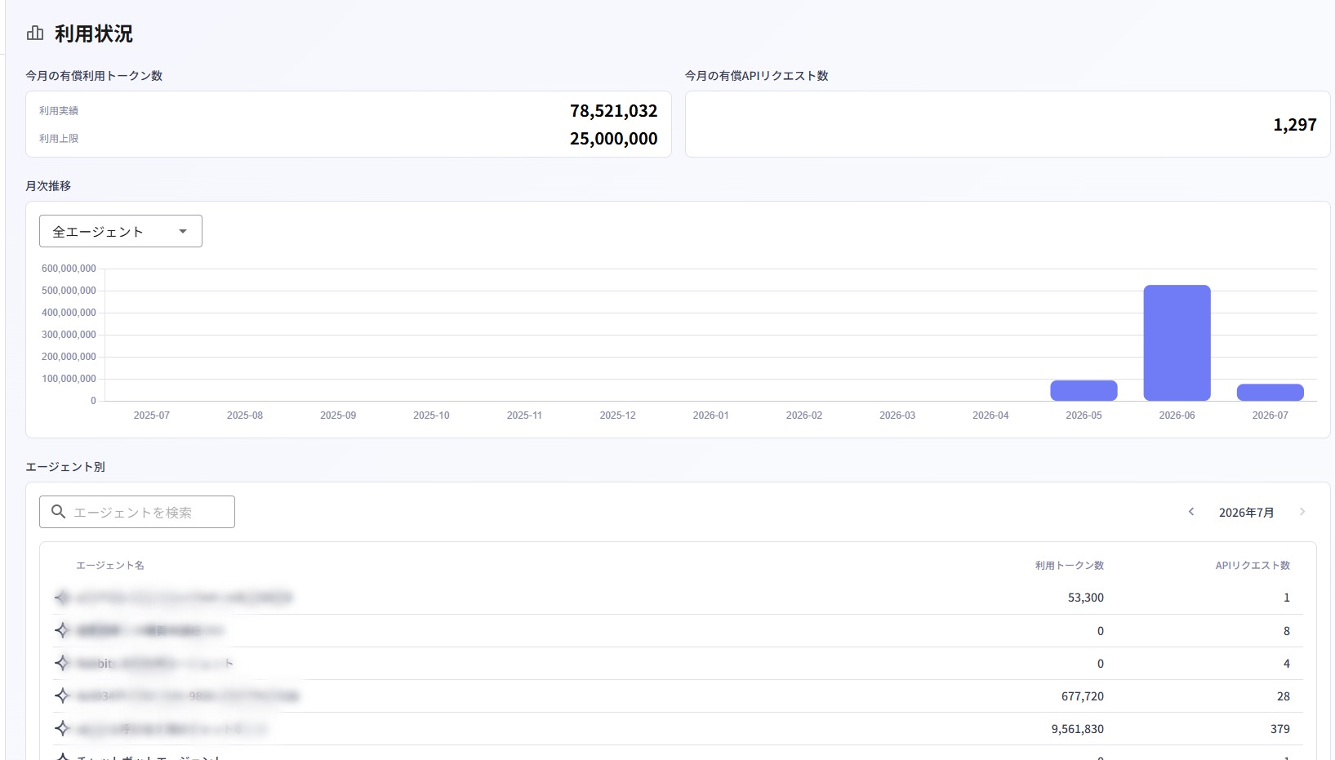Image resolution: width=1335 pixels, height=760 pixels.
Task: Click the 利用実績 label
Action: pos(59,111)
